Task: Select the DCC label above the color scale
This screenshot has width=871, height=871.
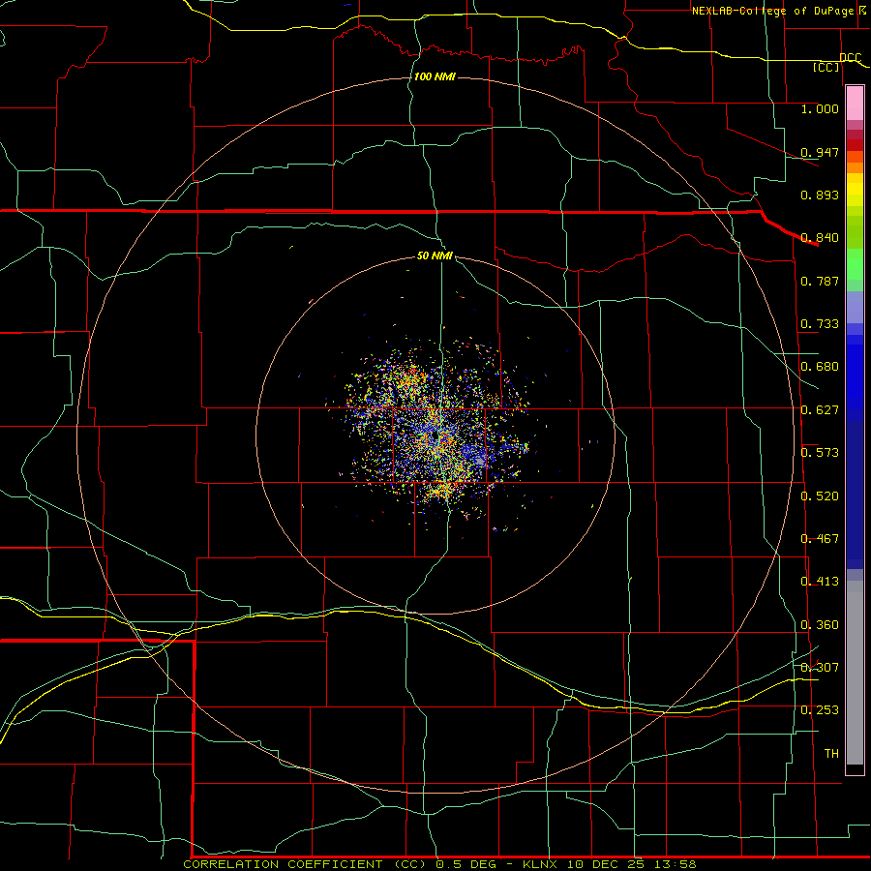Action: click(x=850, y=57)
